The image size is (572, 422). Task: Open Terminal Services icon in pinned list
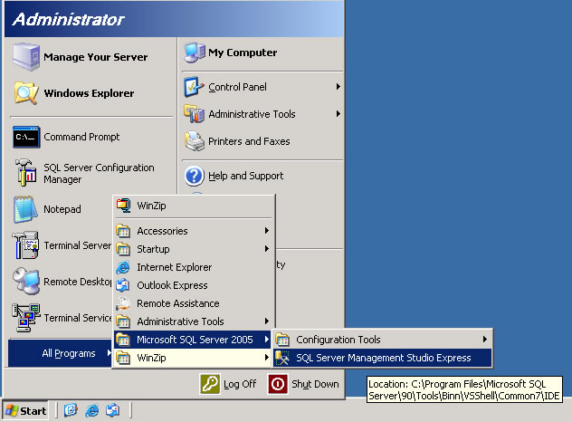[x=25, y=317]
